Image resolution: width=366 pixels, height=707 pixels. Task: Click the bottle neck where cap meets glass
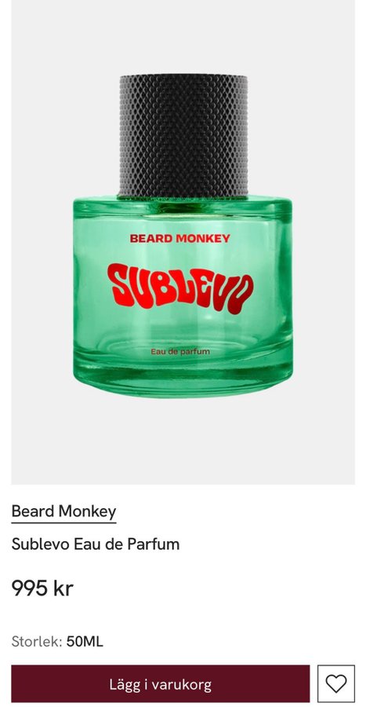(183, 200)
